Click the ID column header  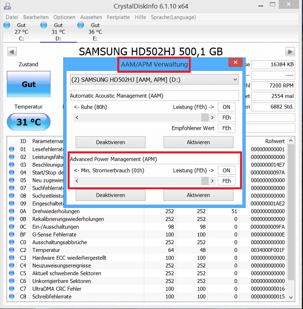click(23, 141)
